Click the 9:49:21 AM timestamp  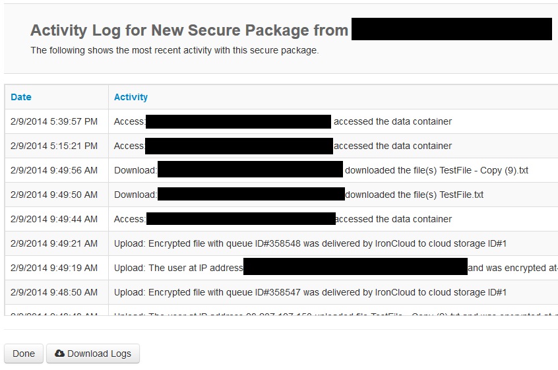tap(54, 243)
